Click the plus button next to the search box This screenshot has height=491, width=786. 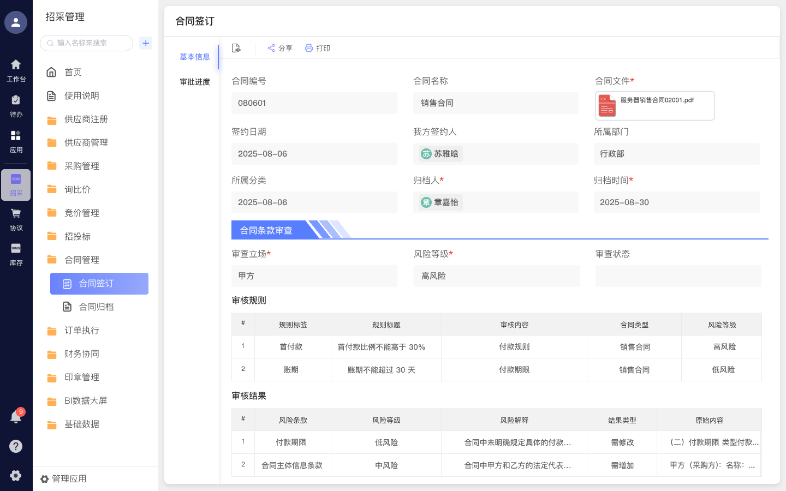pos(145,43)
